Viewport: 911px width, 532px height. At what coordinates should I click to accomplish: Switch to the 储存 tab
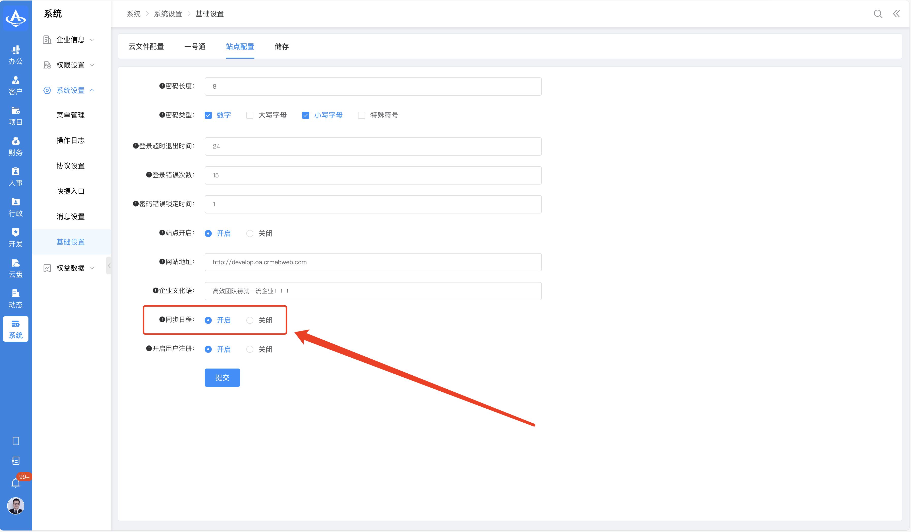click(x=282, y=47)
